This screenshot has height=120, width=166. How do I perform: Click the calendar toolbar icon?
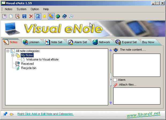(x=4, y=16)
